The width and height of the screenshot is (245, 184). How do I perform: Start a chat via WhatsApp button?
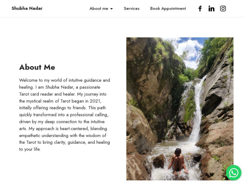point(234,173)
